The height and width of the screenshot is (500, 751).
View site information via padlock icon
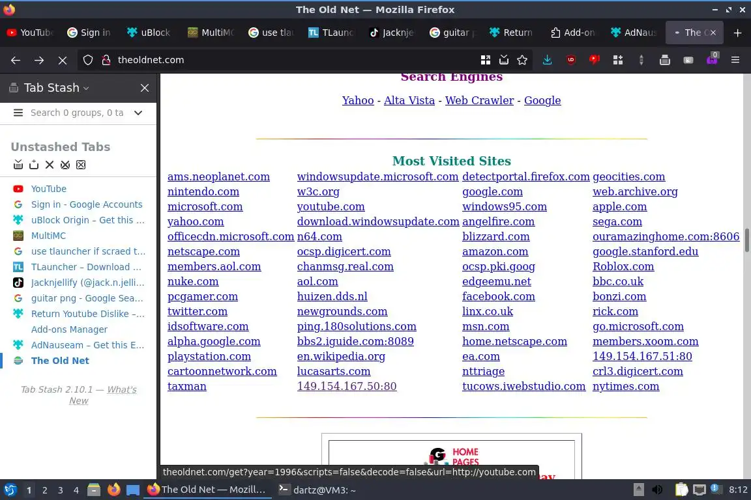tap(106, 60)
